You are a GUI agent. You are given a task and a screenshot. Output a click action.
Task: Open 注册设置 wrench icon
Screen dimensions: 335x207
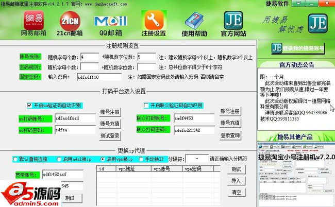[x=154, y=24]
